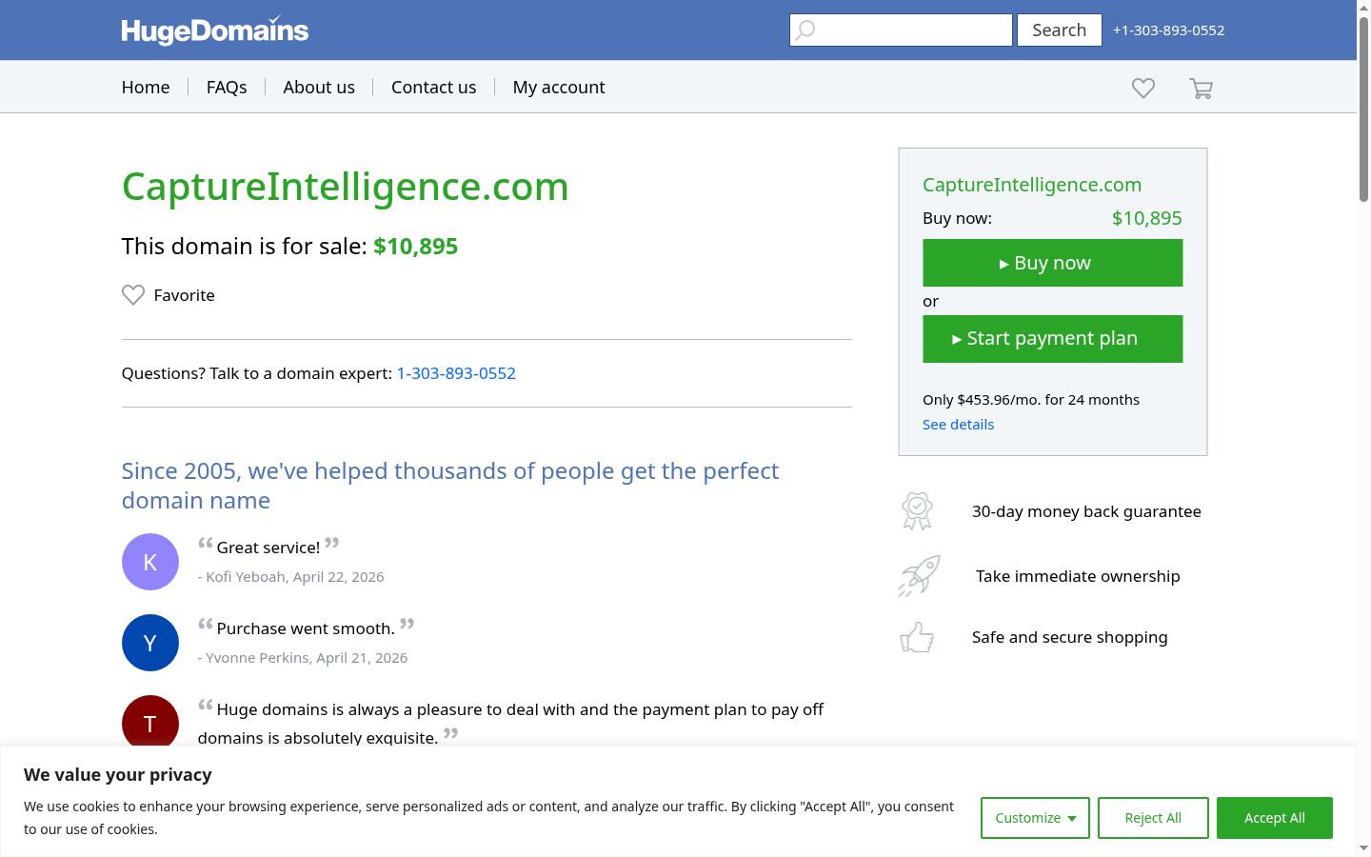Open the FAQs menu item

tap(227, 88)
